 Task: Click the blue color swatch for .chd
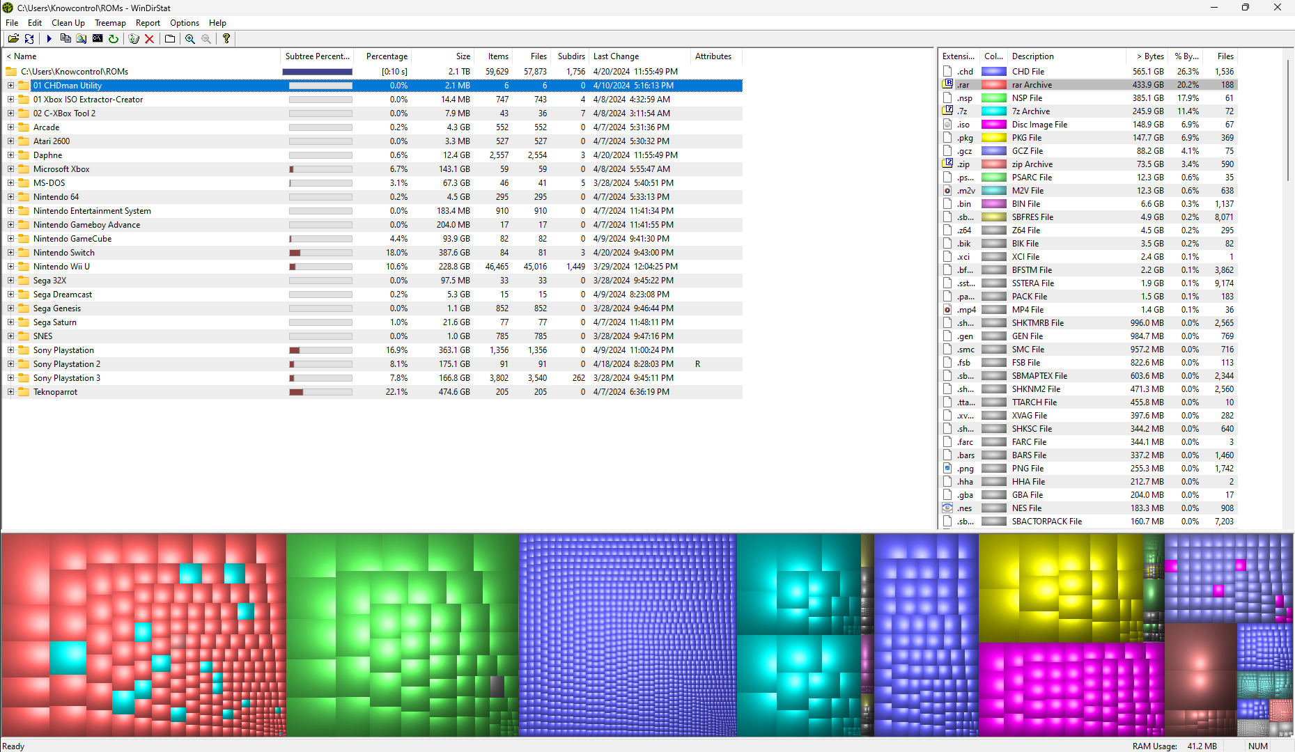(x=994, y=72)
